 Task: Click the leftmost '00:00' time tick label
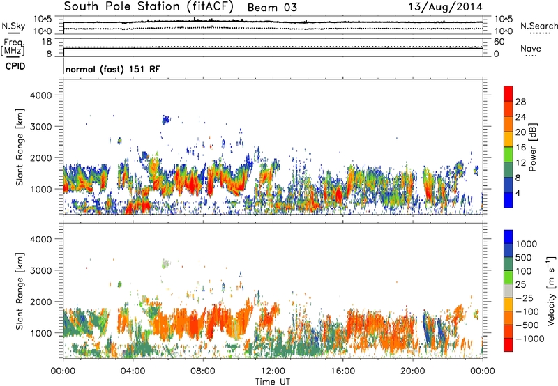[63, 371]
